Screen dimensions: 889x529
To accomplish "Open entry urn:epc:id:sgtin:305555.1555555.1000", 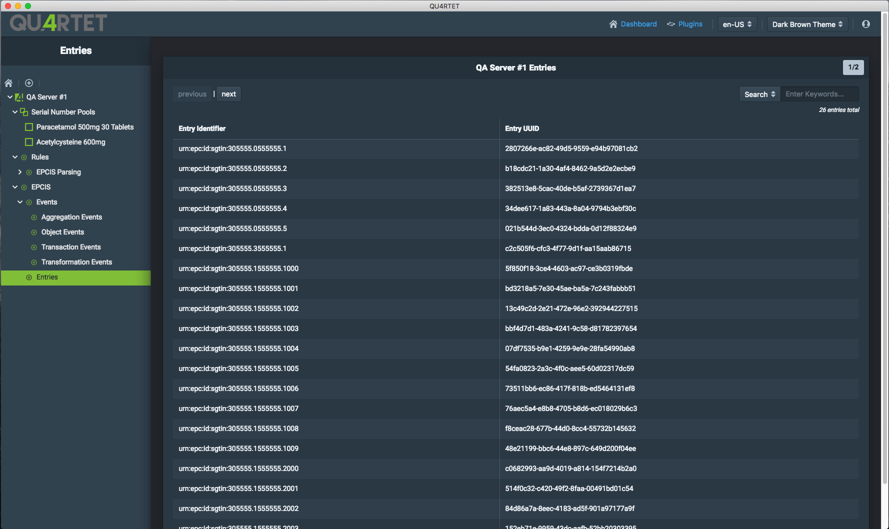I will tap(238, 268).
